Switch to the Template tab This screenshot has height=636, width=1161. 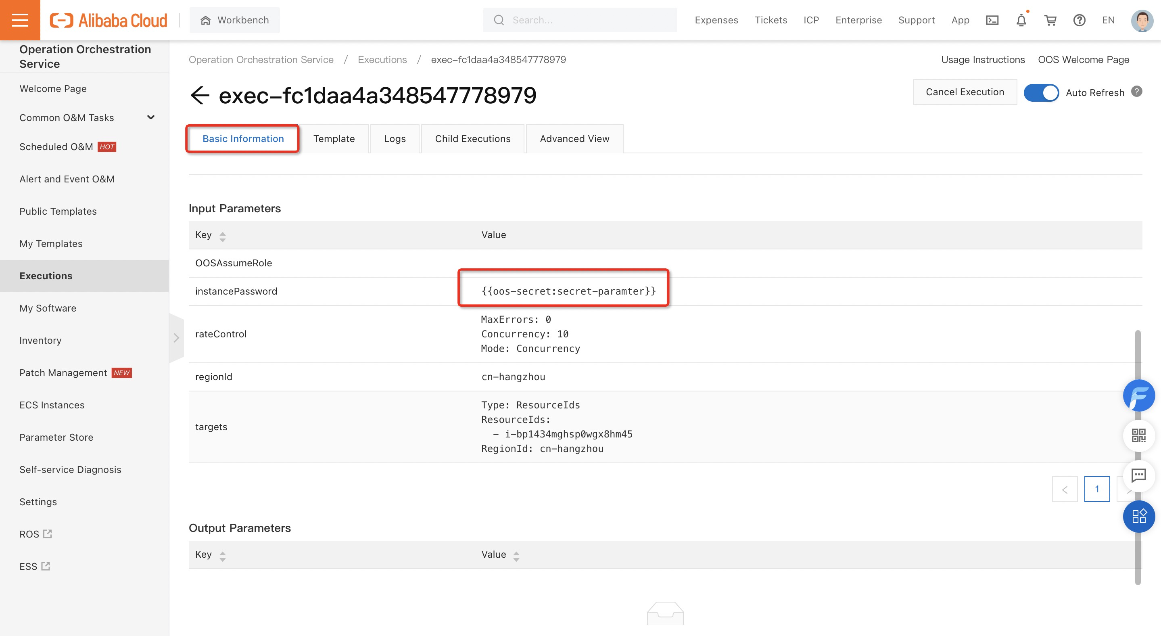tap(334, 139)
